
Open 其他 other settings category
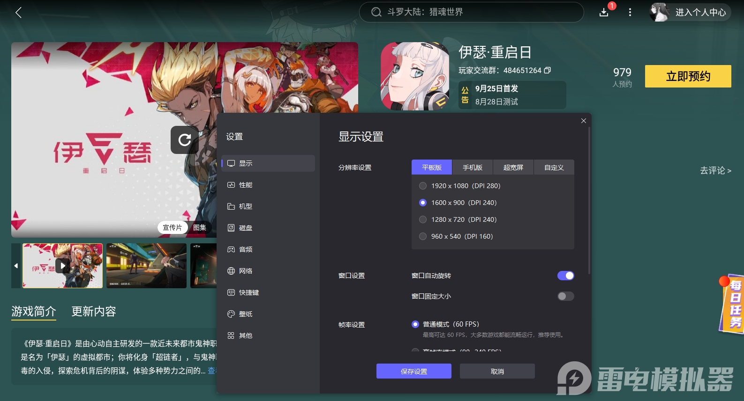click(x=268, y=335)
